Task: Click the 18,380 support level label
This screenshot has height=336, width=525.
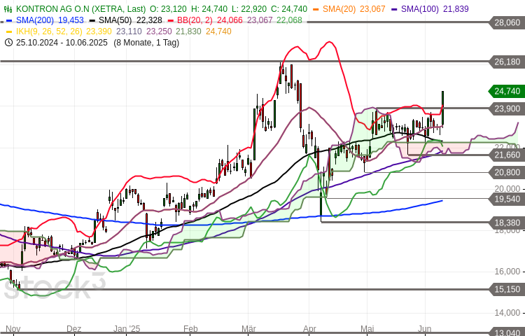Action: coord(507,223)
